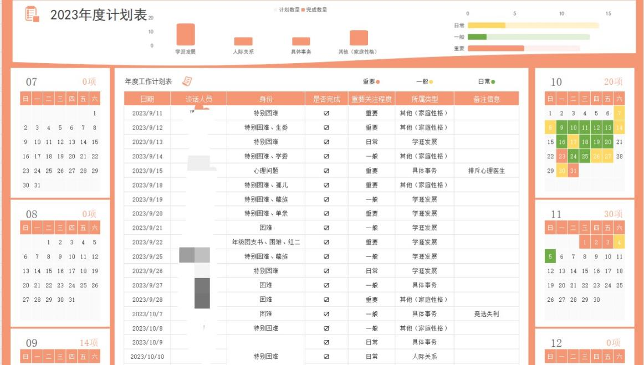This screenshot has height=365, width=644.
Task: Click the 其他（家庭性格） chart bar
Action: pos(359,38)
